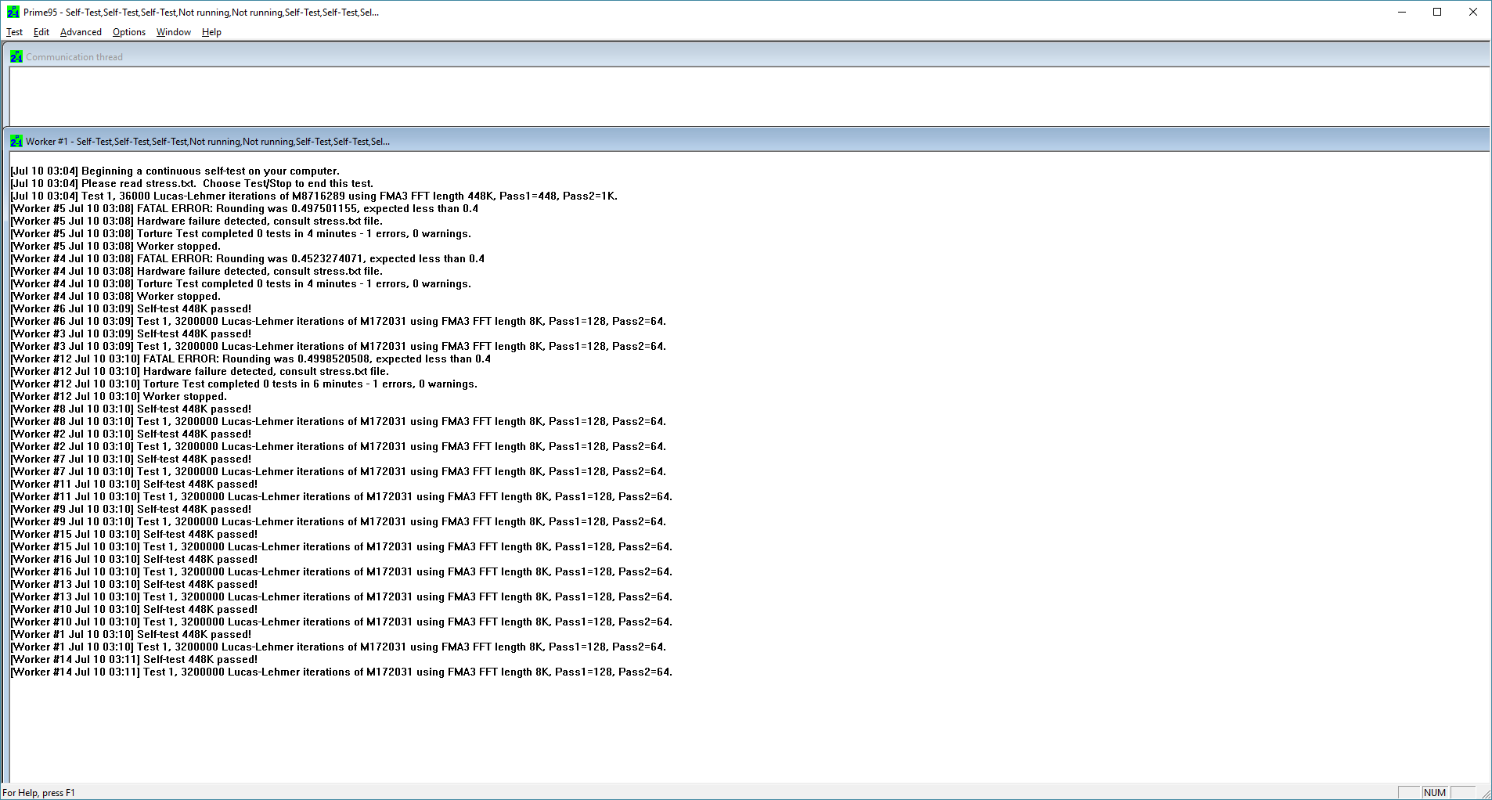The height and width of the screenshot is (800, 1492).
Task: Click Worker #12 'Hardware failure detected' line
Action: click(x=200, y=371)
